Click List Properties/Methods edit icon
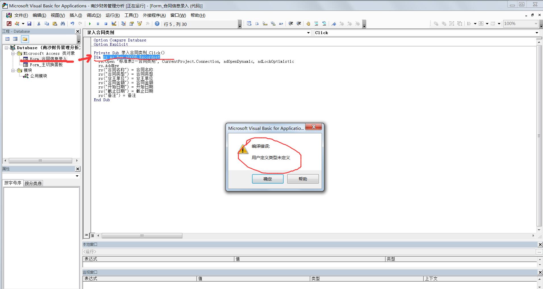 pos(249,24)
